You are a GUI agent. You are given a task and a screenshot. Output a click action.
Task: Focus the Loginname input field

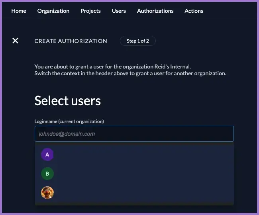(134, 134)
